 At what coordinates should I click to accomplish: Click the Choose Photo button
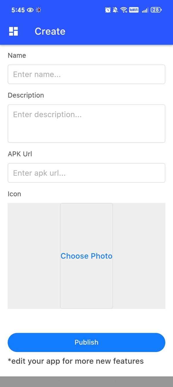[86, 256]
